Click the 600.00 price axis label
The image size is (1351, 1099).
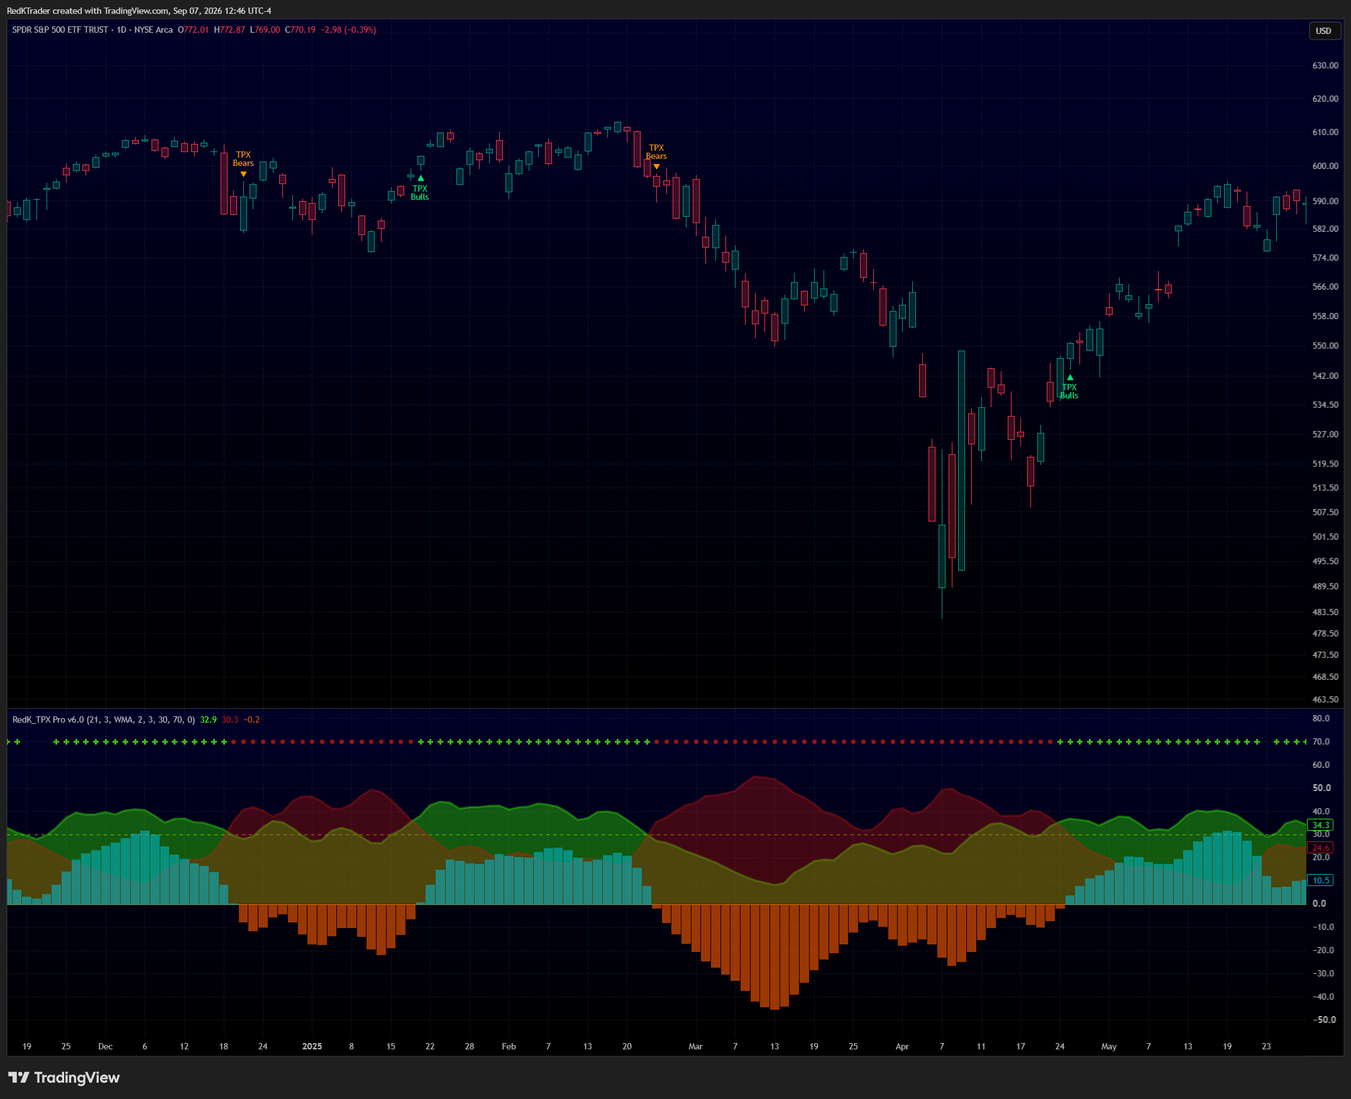tap(1325, 166)
